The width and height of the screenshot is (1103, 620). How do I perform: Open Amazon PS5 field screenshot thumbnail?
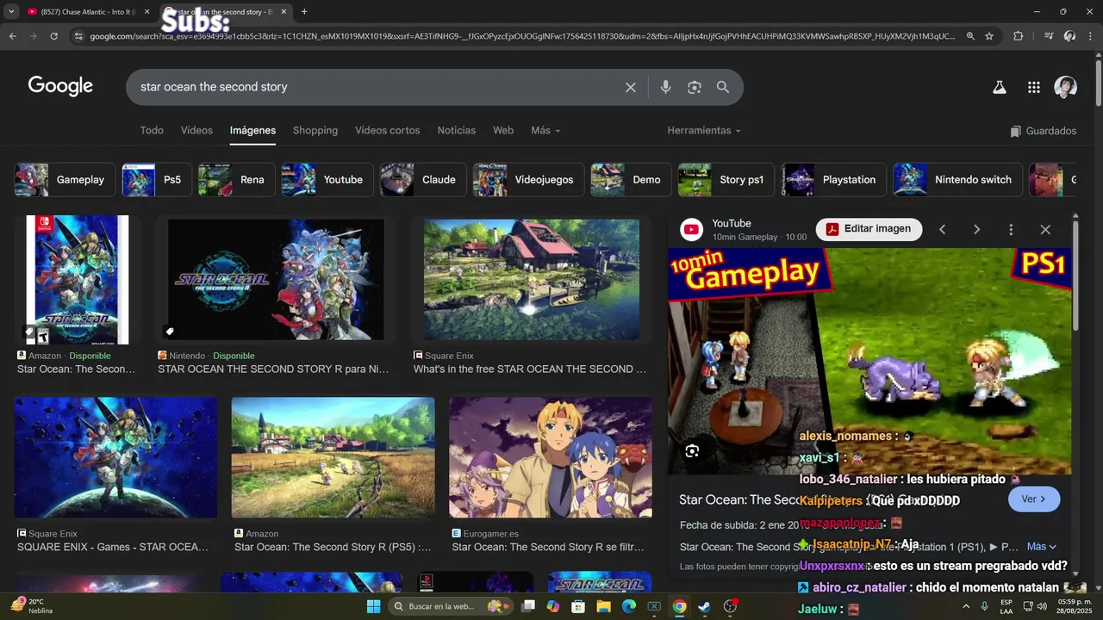333,457
